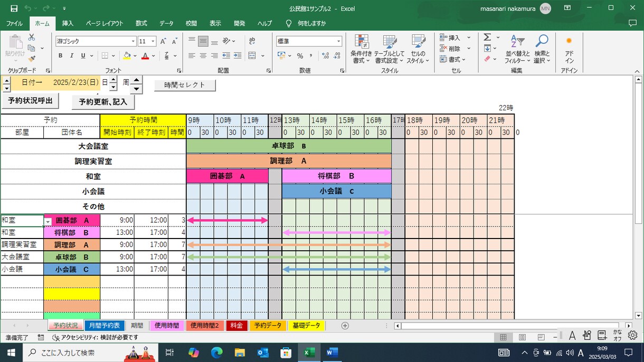Select the Format Painter brush icon
This screenshot has width=644, height=362.
point(32,59)
